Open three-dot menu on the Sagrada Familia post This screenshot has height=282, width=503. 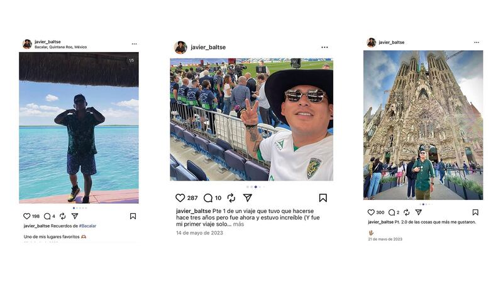click(x=477, y=42)
